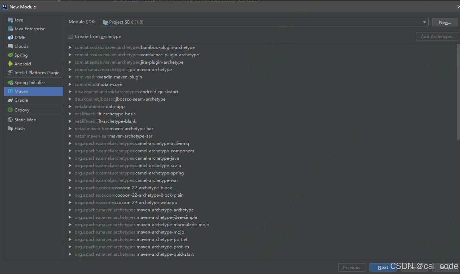Select jbosscc-seam-archetype row
This screenshot has width=460, height=274.
pyautogui.click(x=262, y=99)
